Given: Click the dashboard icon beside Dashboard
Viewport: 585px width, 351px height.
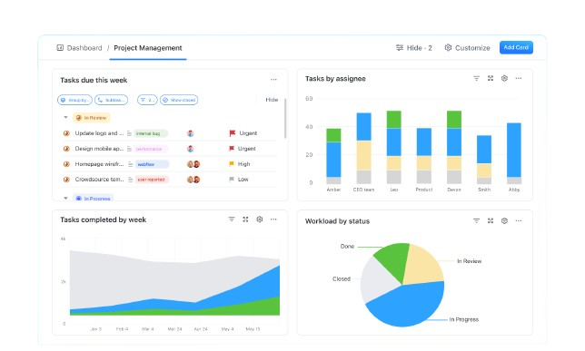Looking at the screenshot, I should coord(60,47).
